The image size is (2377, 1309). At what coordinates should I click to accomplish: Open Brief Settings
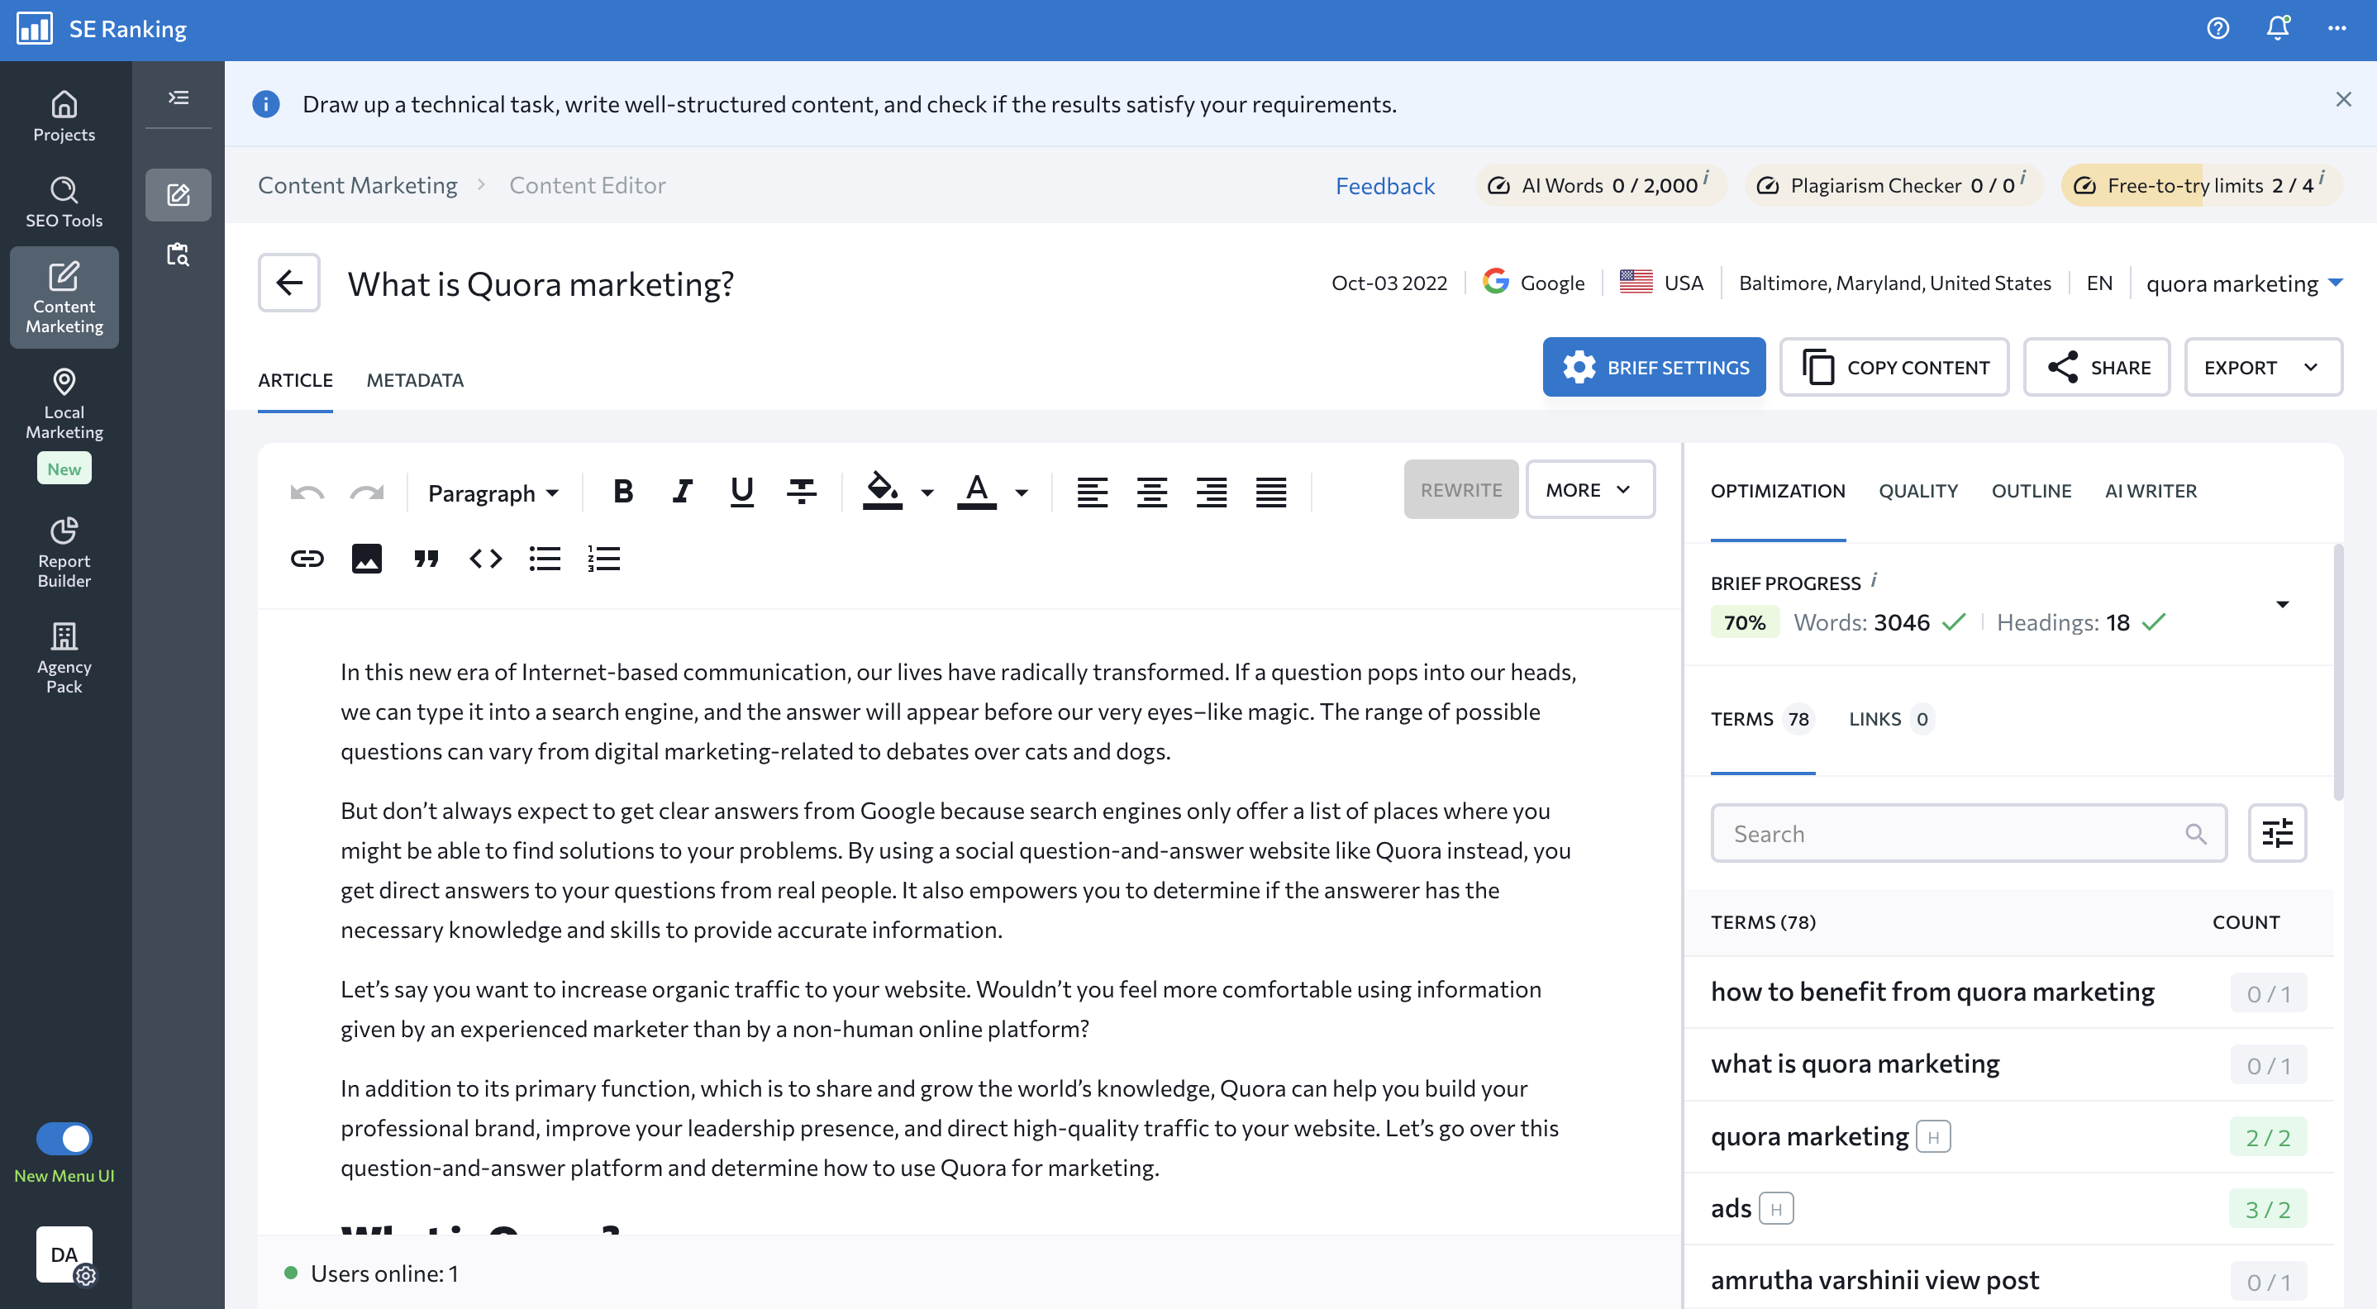[x=1654, y=366]
